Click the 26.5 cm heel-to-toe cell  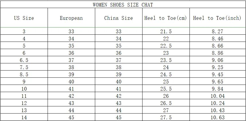pos(166,103)
